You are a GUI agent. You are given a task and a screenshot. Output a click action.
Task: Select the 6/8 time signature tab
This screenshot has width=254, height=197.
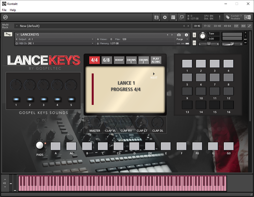(x=107, y=60)
